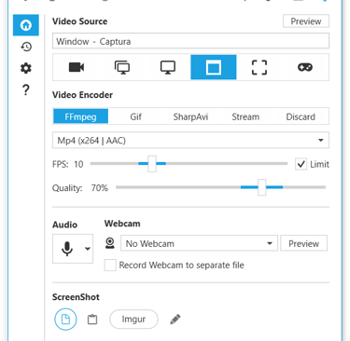The height and width of the screenshot is (341, 350).
Task: Switch to the Discard encoder tab
Action: click(301, 116)
